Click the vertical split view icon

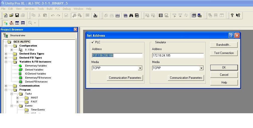click(x=17, y=23)
